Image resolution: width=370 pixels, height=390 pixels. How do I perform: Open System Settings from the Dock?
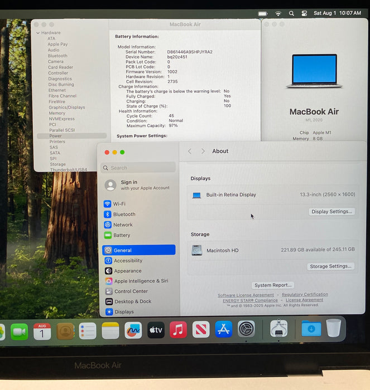[246, 329]
